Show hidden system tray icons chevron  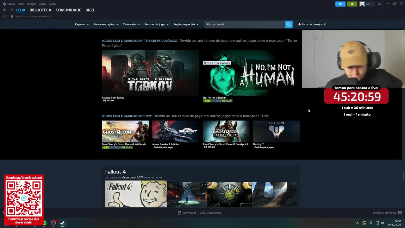pos(357,223)
